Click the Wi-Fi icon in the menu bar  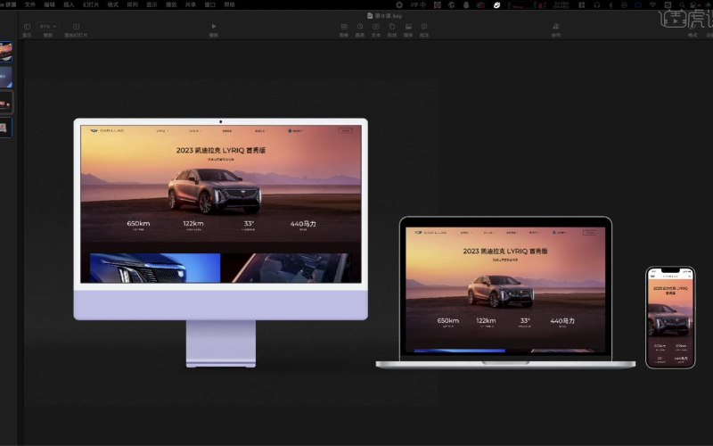pos(653,4)
